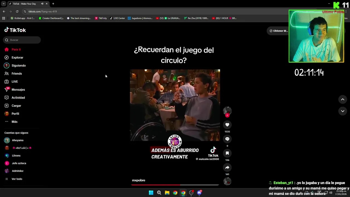Seek on the red video progress bar

coord(175,185)
